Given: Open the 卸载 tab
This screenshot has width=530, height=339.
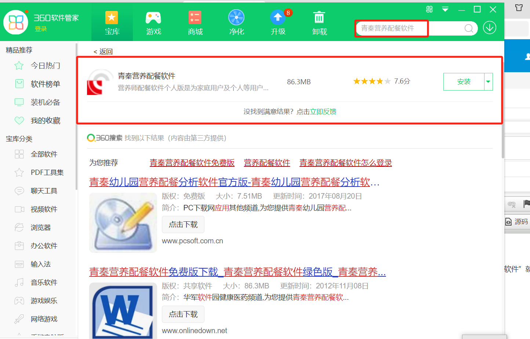Looking at the screenshot, I should pos(319,23).
